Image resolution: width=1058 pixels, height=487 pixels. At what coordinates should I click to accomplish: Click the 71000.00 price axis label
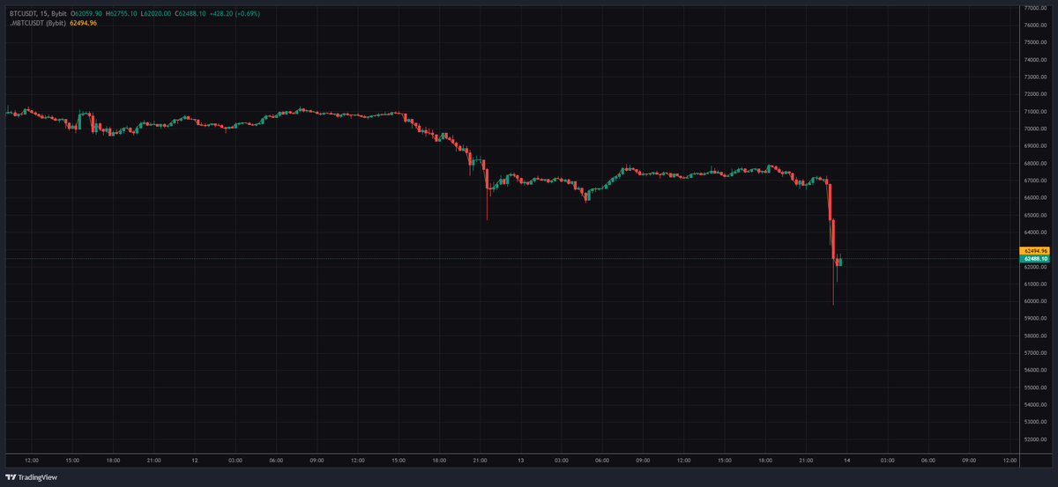1035,112
